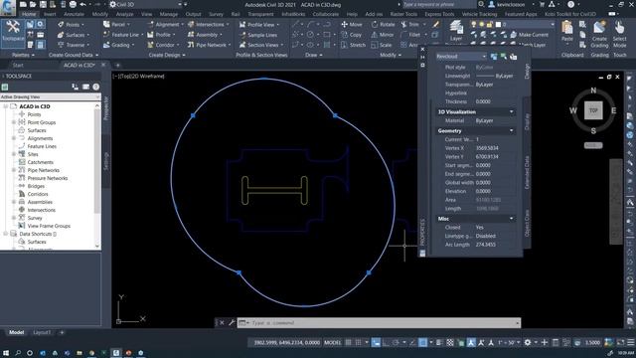Click the Fillet button
The height and width of the screenshot is (358, 636).
pyautogui.click(x=410, y=35)
